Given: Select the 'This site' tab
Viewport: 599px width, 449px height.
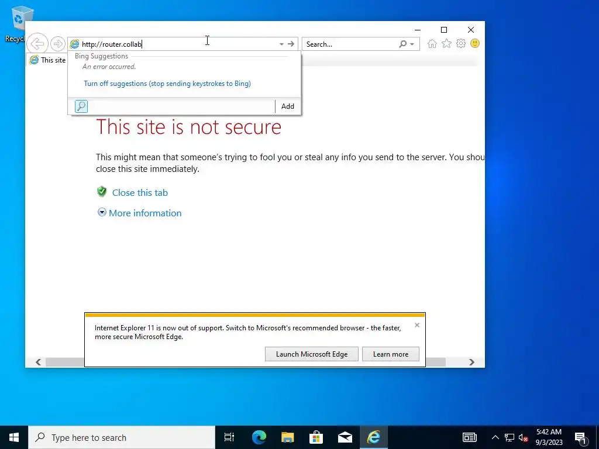Looking at the screenshot, I should tap(47, 60).
